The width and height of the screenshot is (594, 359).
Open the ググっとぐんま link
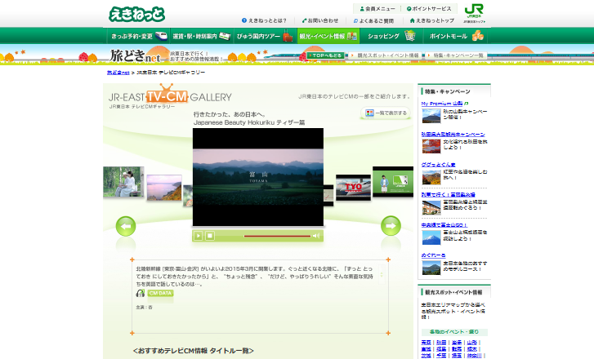438,165
